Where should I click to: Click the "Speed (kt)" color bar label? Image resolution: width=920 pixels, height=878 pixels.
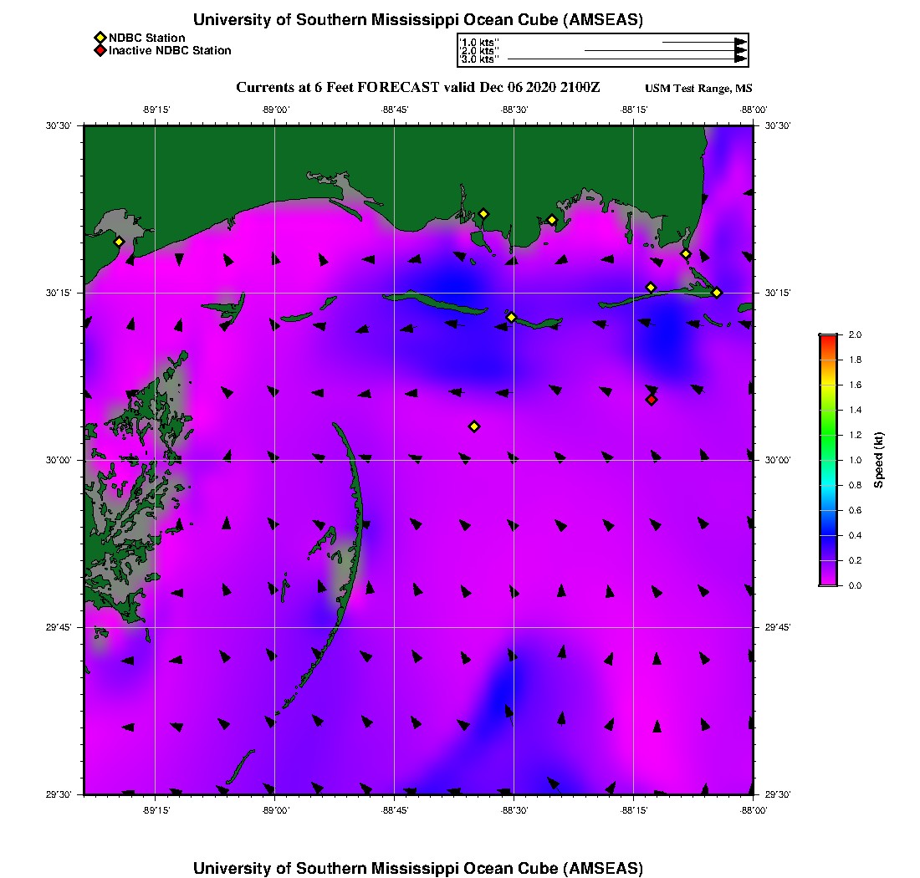click(878, 460)
